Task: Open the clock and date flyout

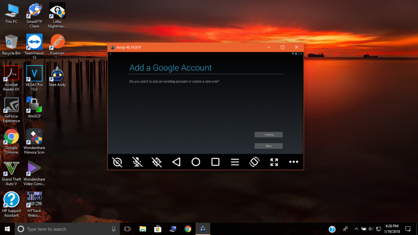Action: pos(392,229)
